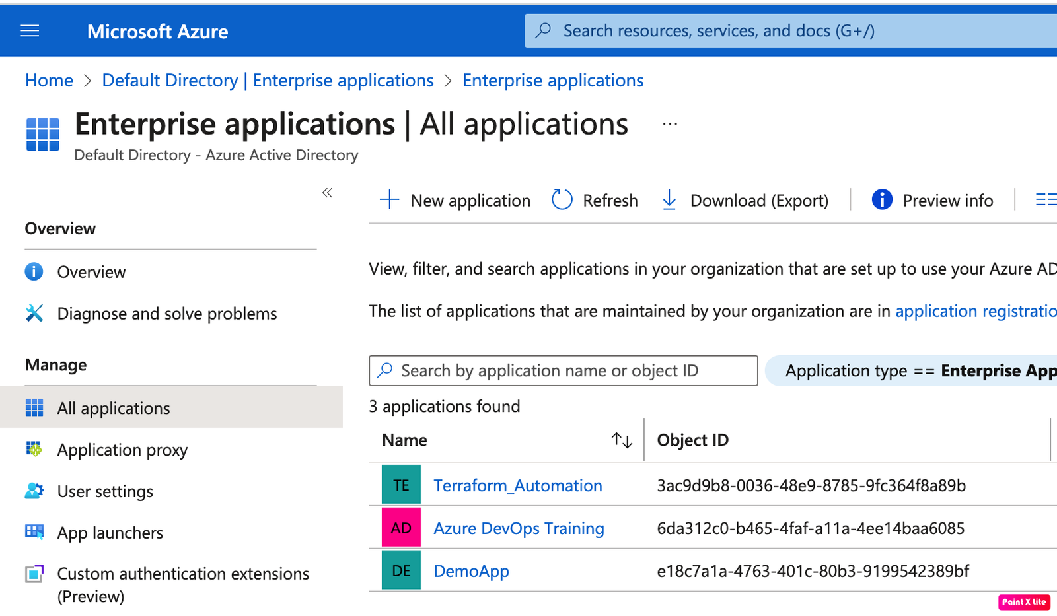Click the TE avatar for Terraform_Automation
1057x616 pixels.
click(401, 485)
